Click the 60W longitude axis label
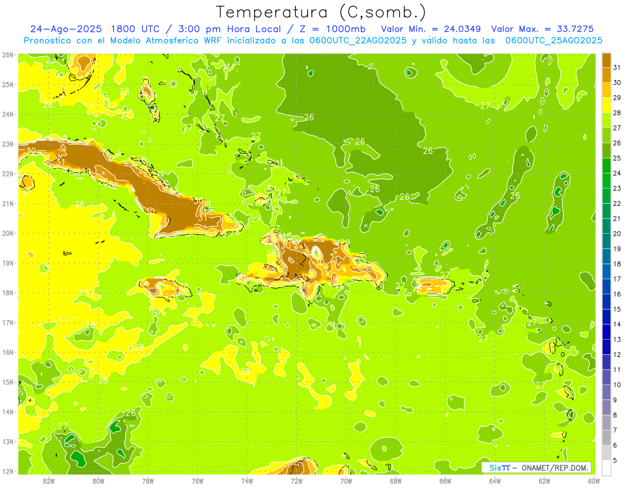This screenshot has width=631, height=488. coord(594,481)
